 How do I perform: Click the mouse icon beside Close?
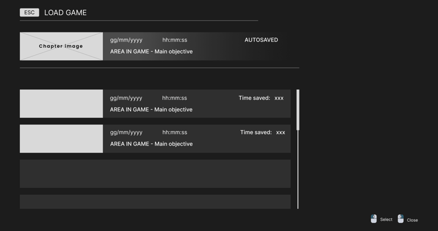400,219
